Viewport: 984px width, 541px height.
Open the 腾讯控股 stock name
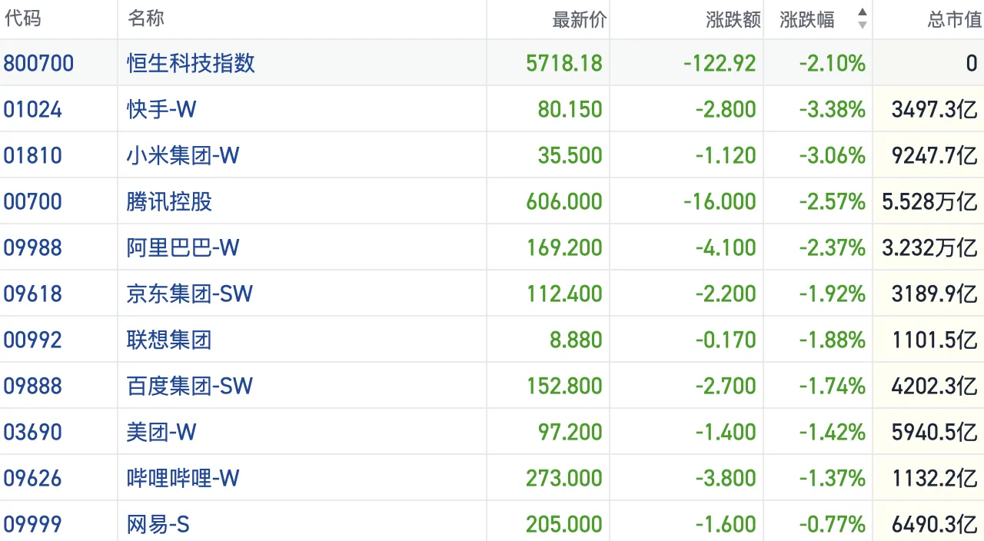[169, 201]
